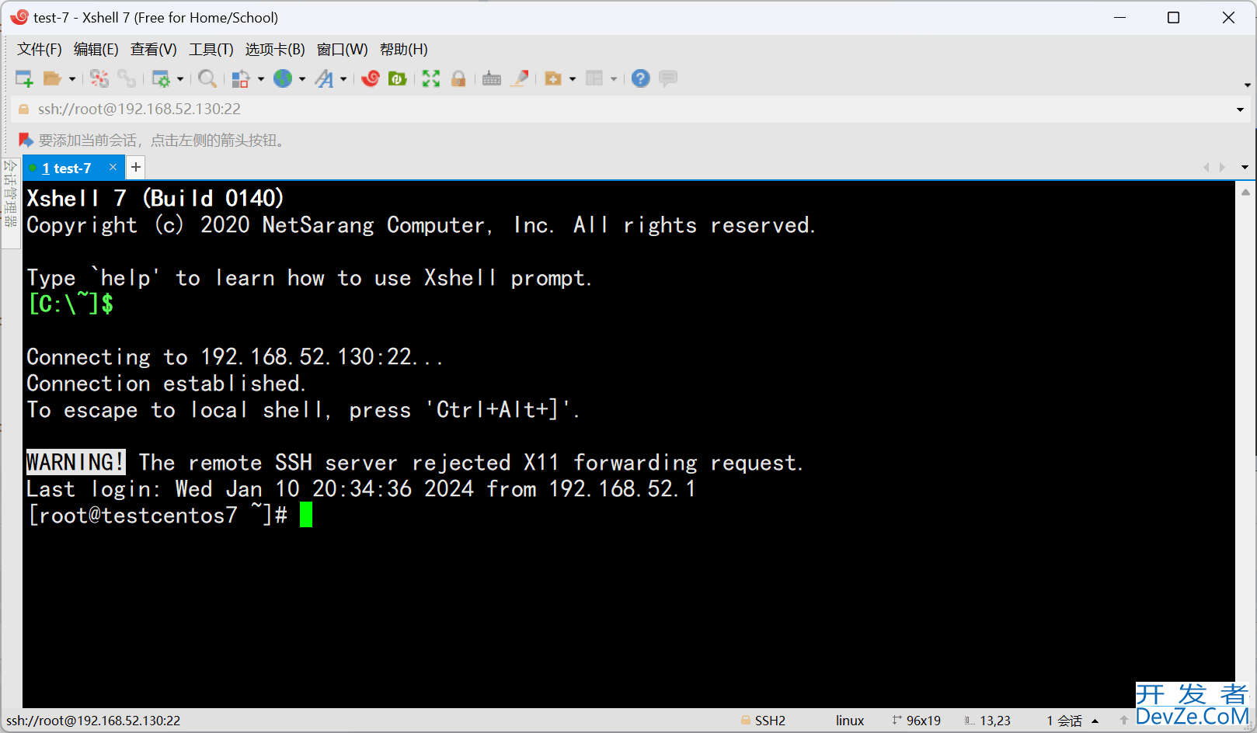
Task: Click the layout panes icon
Action: coord(594,78)
